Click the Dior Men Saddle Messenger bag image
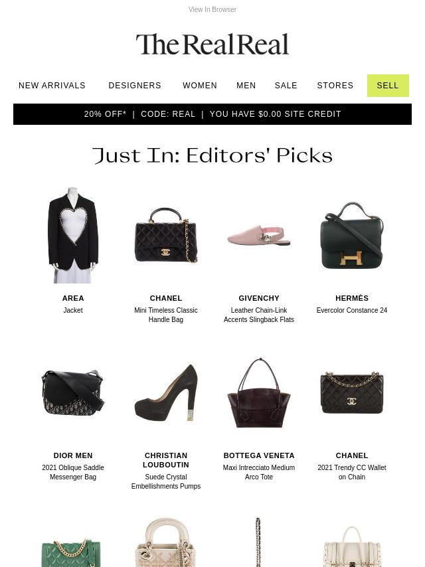The width and height of the screenshot is (425, 567). pyautogui.click(x=73, y=392)
